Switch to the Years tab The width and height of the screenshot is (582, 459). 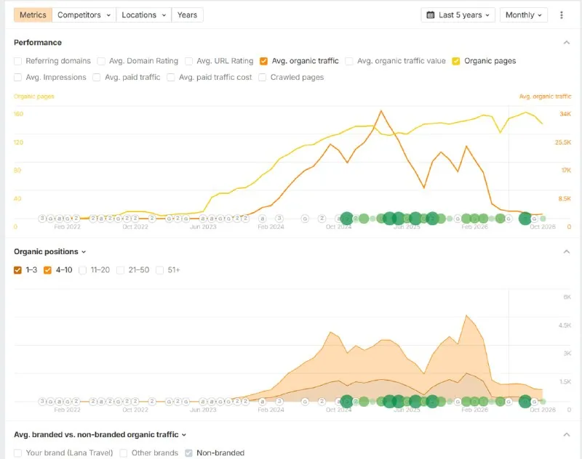187,15
